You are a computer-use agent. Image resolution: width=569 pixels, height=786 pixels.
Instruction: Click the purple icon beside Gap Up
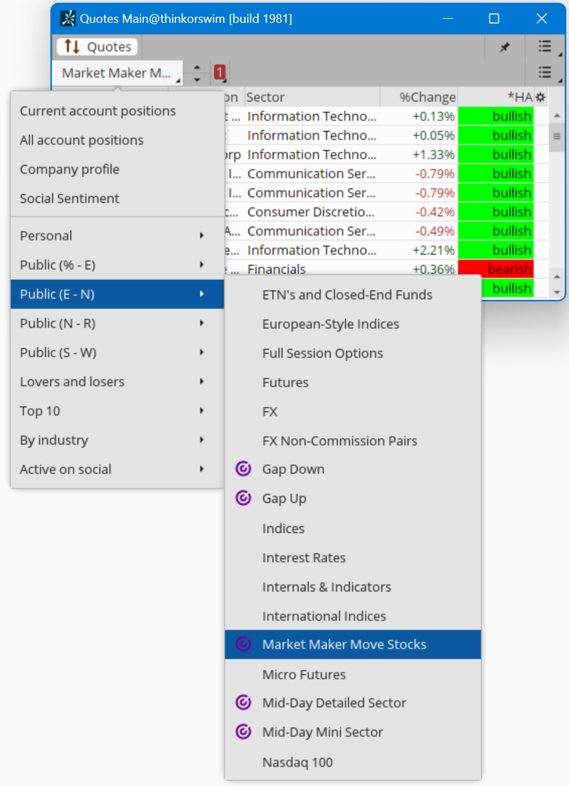tap(243, 498)
